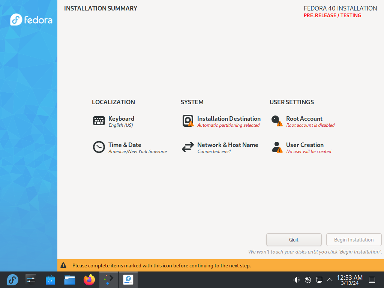Open the Konsole terminal taskbar icon
Image resolution: width=384 pixels, height=288 pixels.
109,280
